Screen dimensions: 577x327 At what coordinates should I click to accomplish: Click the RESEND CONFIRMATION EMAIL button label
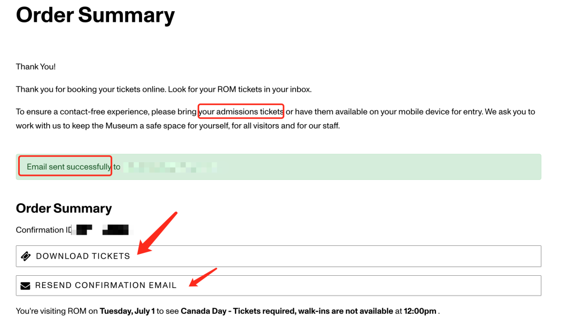click(106, 285)
